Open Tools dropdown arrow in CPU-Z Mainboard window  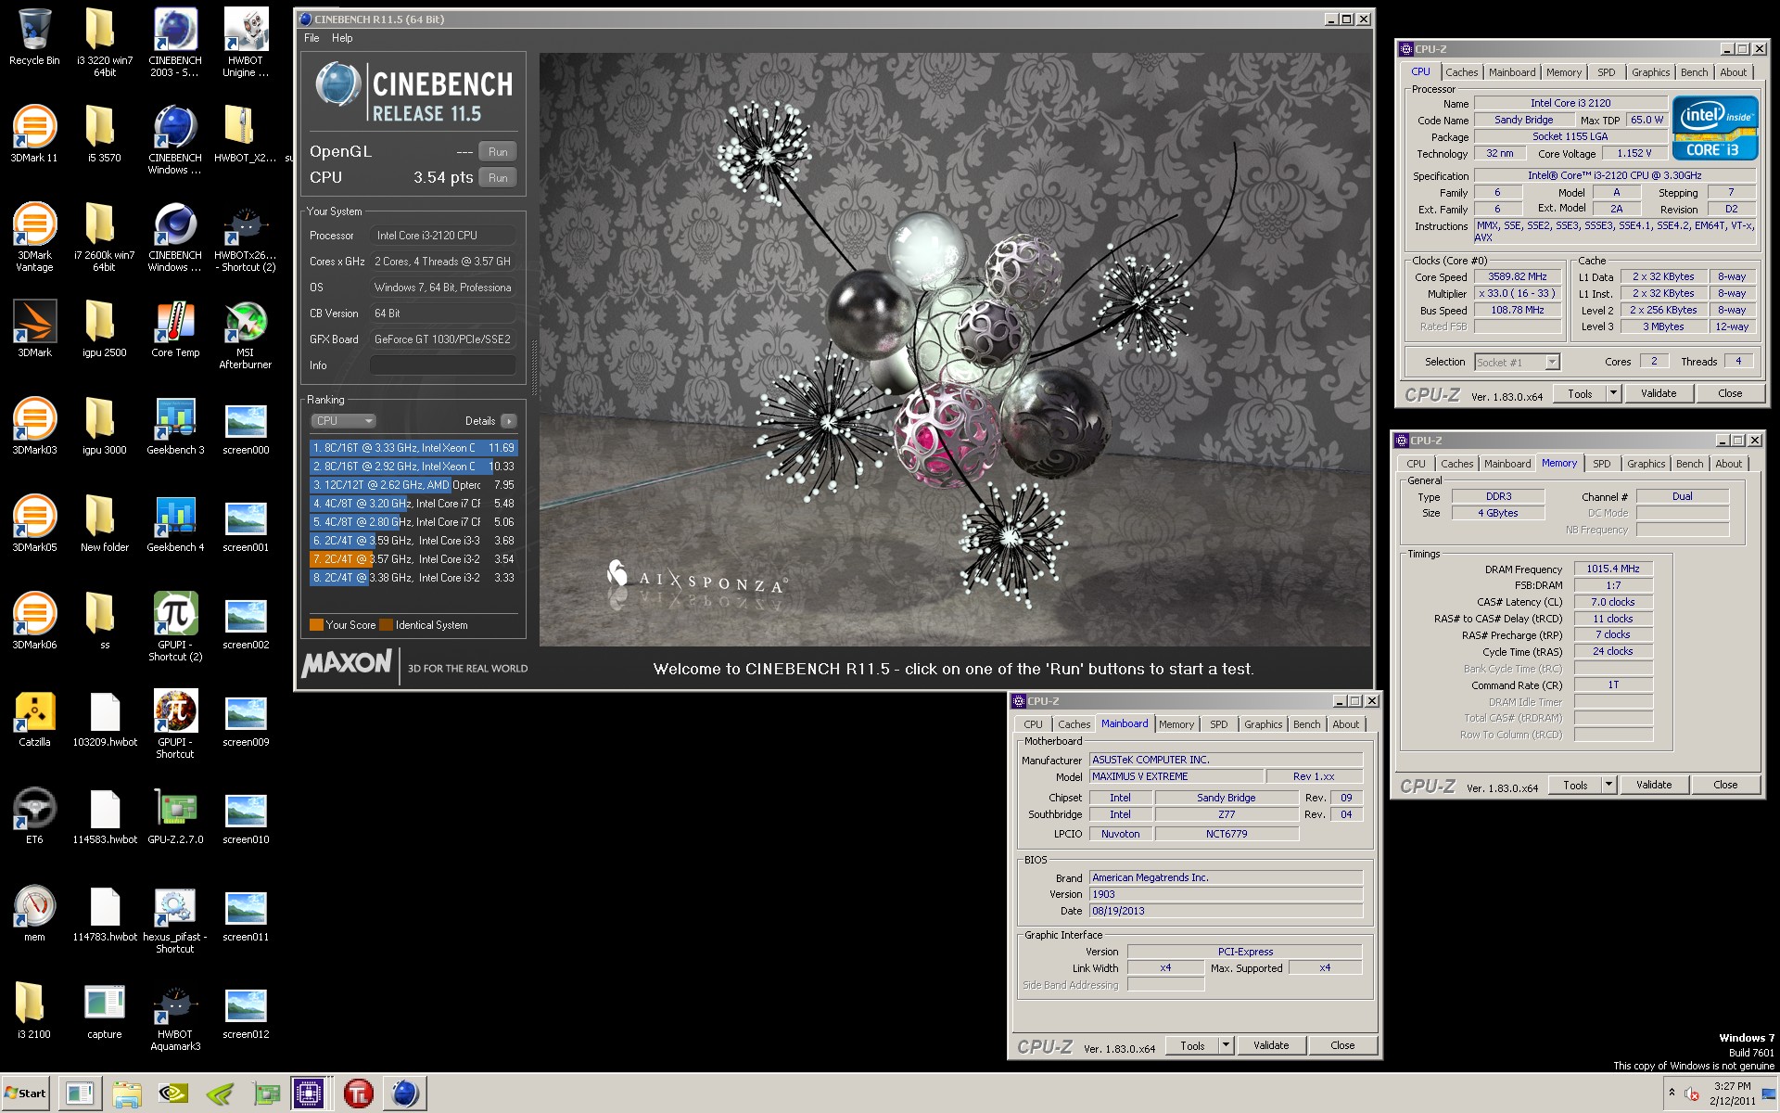pos(1226,1045)
